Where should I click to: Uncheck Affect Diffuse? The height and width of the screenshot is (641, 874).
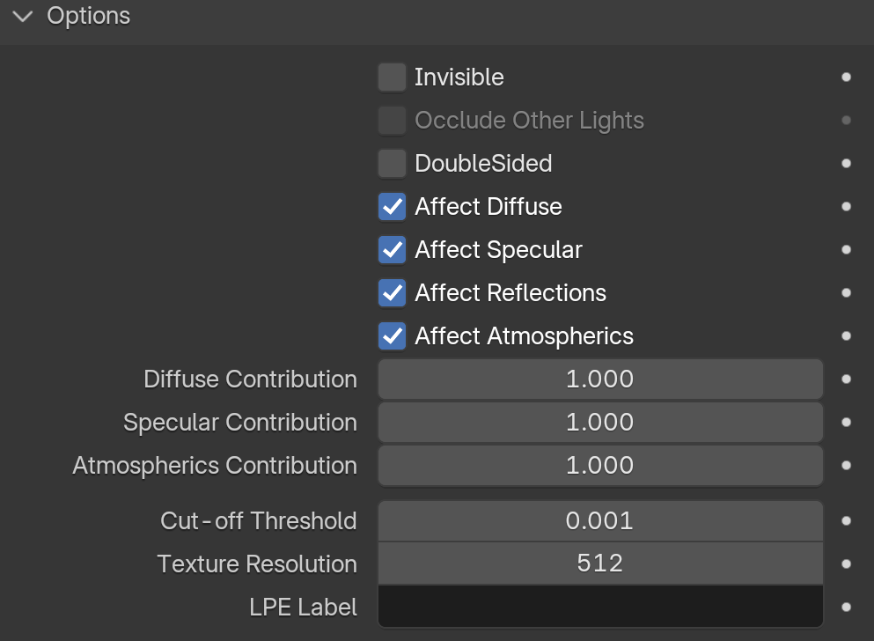tap(392, 207)
